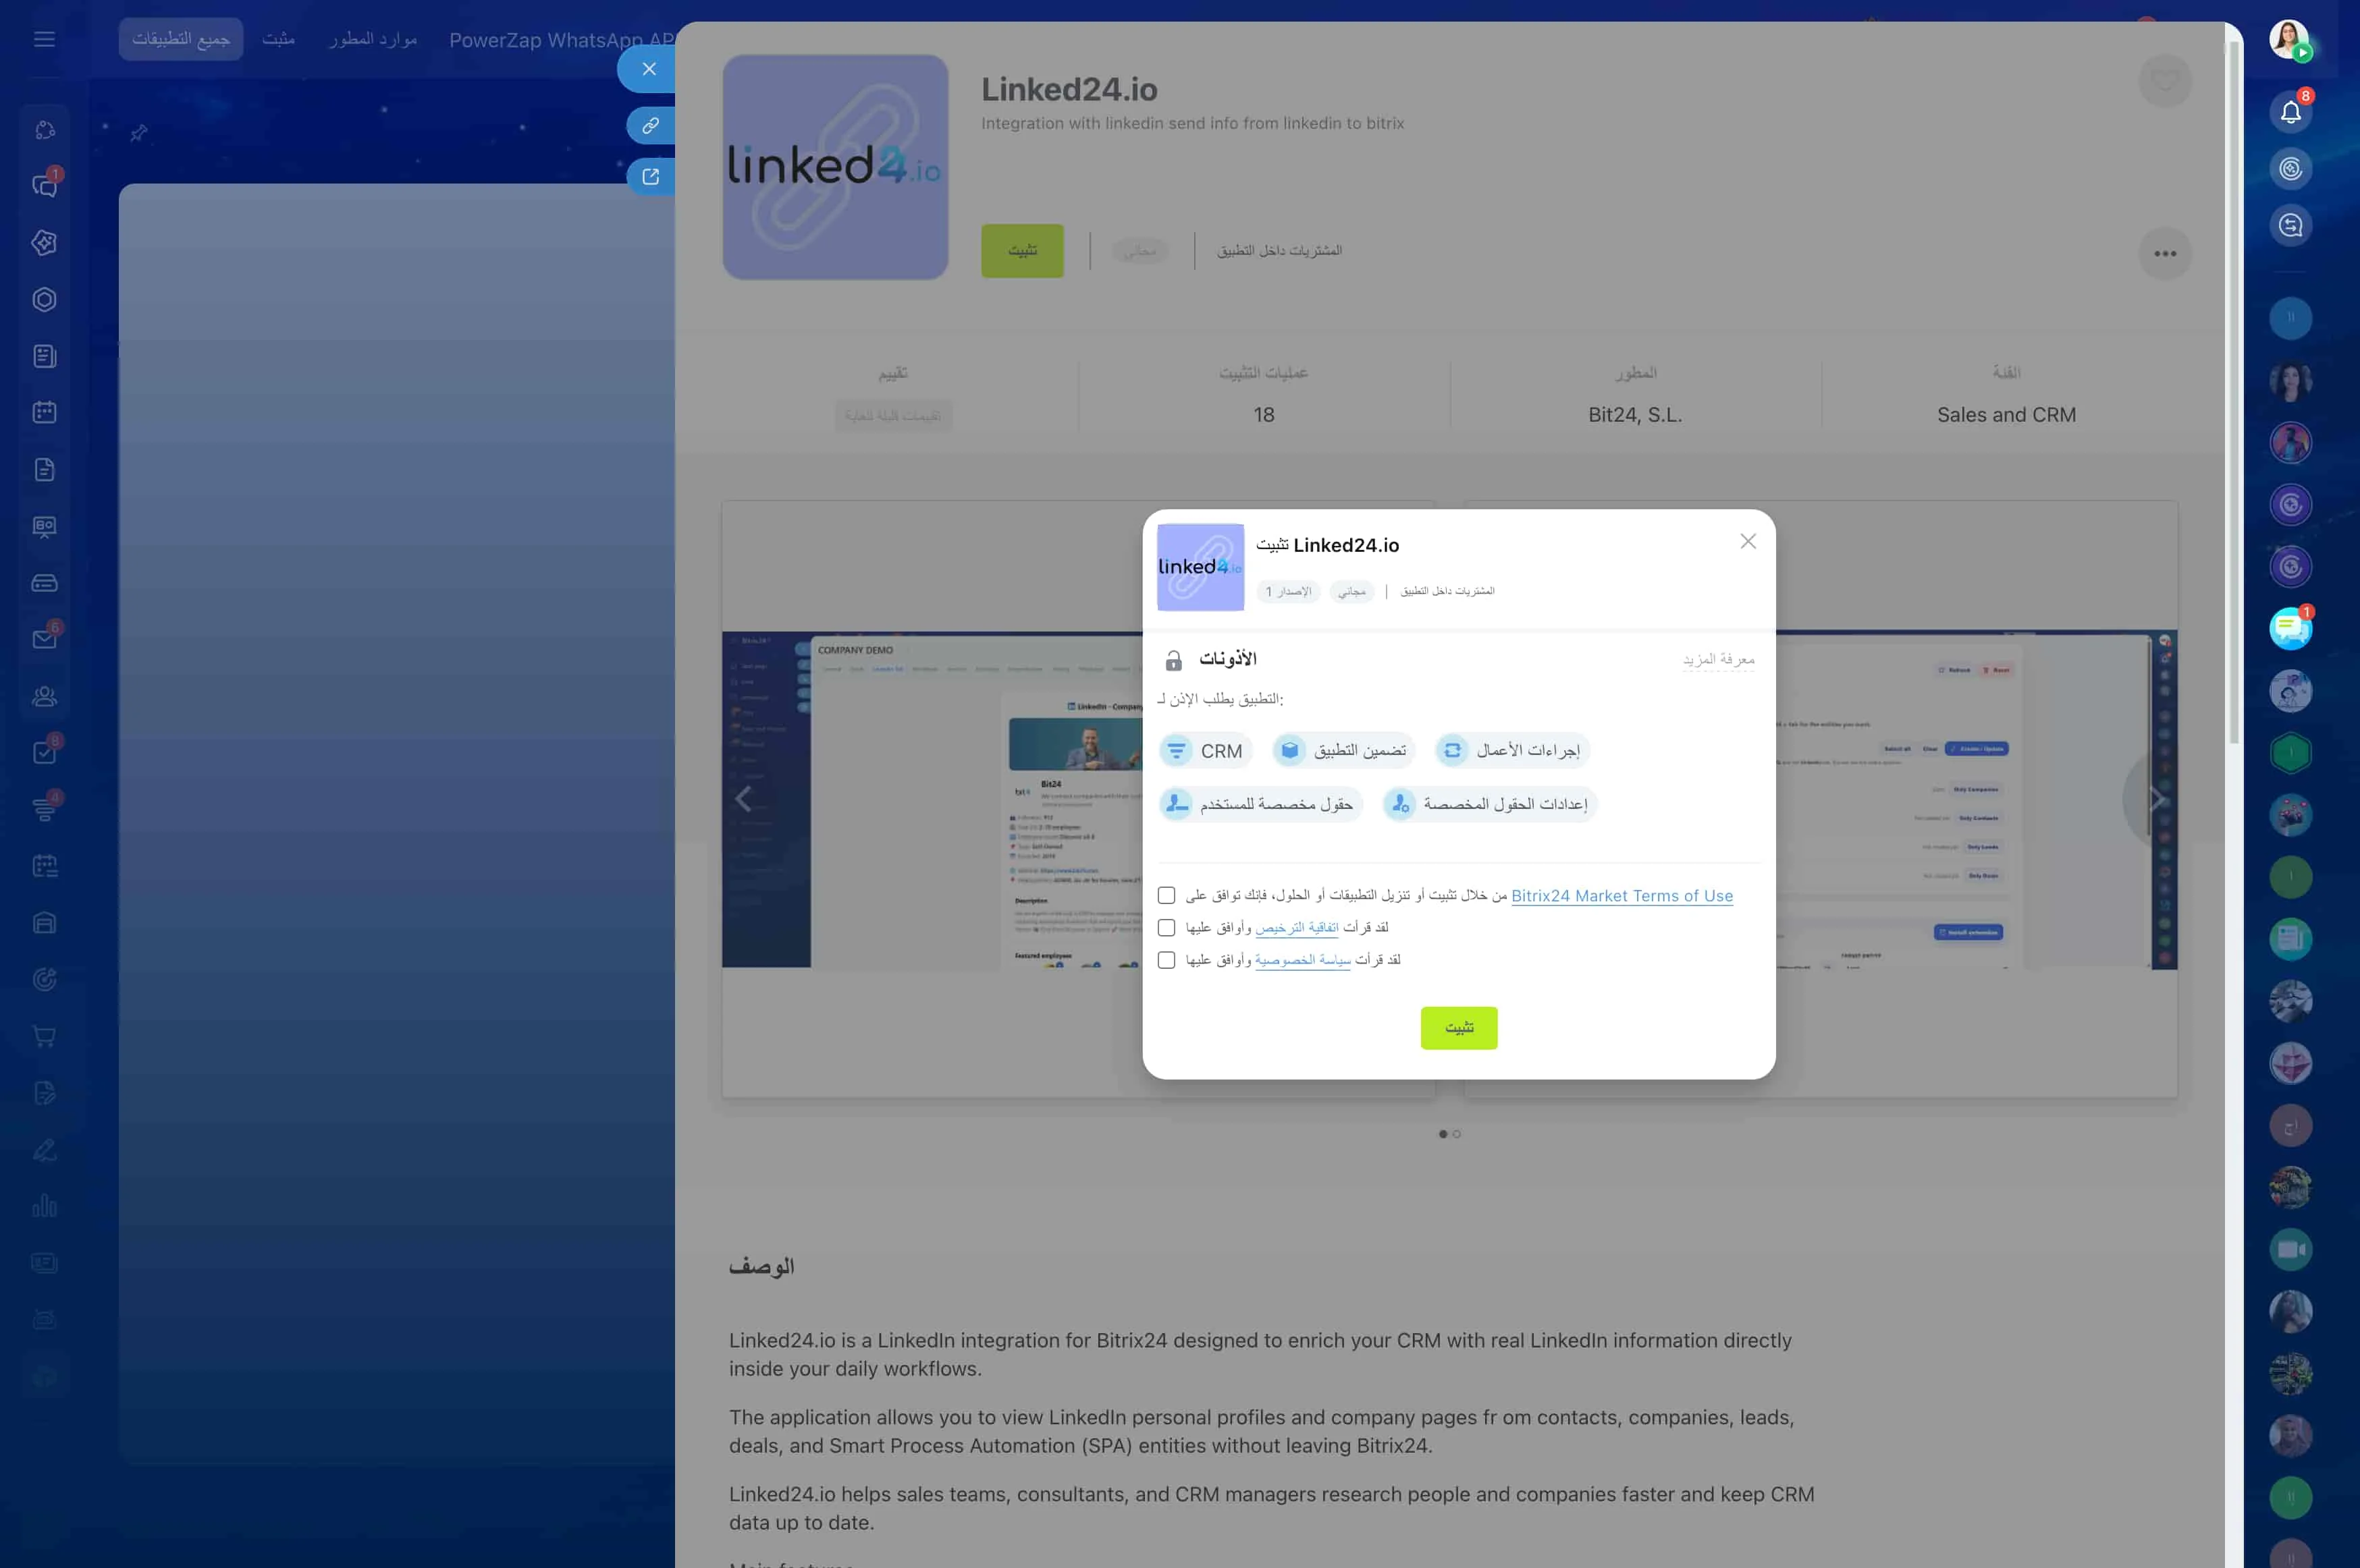Go to previous screenshot with left arrow
This screenshot has height=1568, width=2360.
coord(743,799)
